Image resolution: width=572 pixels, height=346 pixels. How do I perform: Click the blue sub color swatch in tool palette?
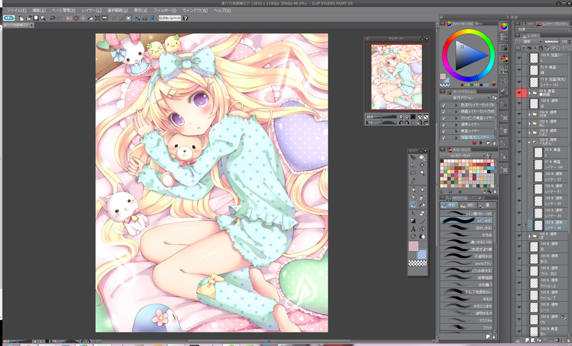click(422, 254)
